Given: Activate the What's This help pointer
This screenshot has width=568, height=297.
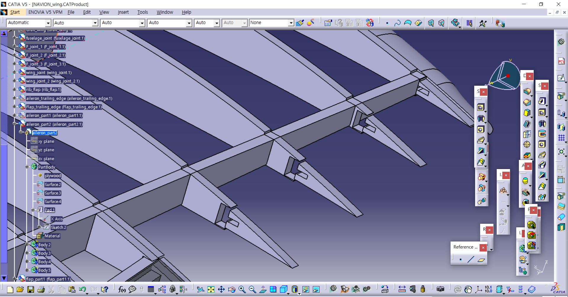Looking at the screenshot, I should click(104, 289).
